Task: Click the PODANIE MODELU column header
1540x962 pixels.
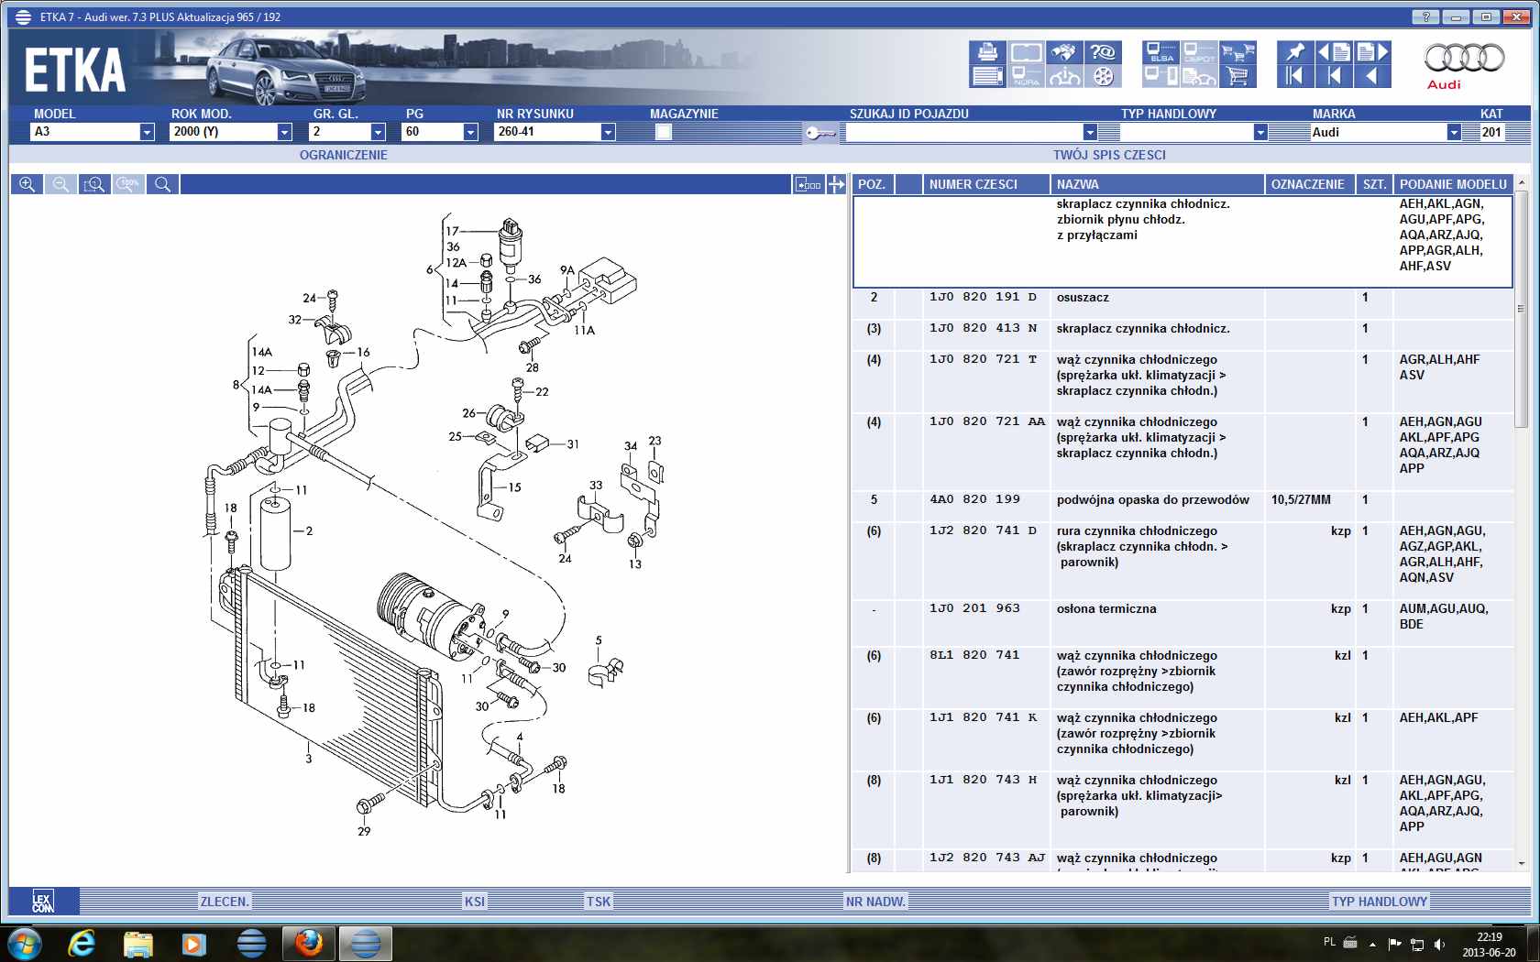Action: click(1453, 184)
